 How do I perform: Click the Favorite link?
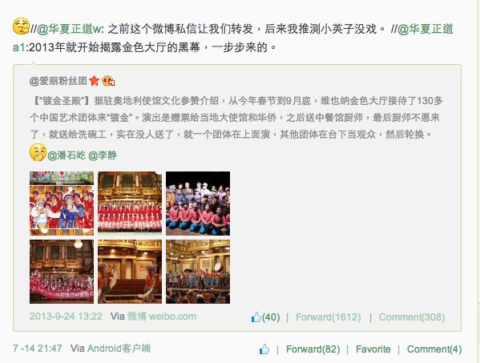(x=373, y=349)
